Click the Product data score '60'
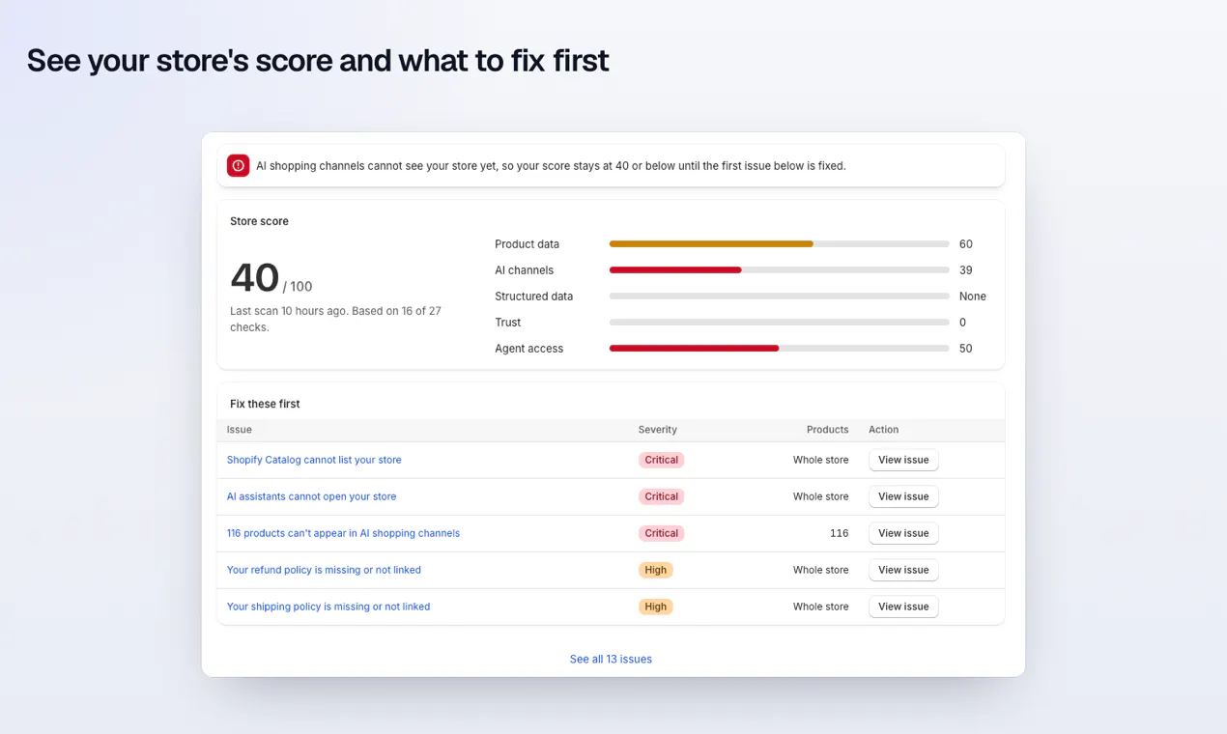The width and height of the screenshot is (1227, 734). click(966, 244)
